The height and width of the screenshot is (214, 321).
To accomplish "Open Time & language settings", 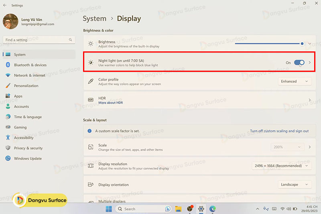I will (x=27, y=117).
